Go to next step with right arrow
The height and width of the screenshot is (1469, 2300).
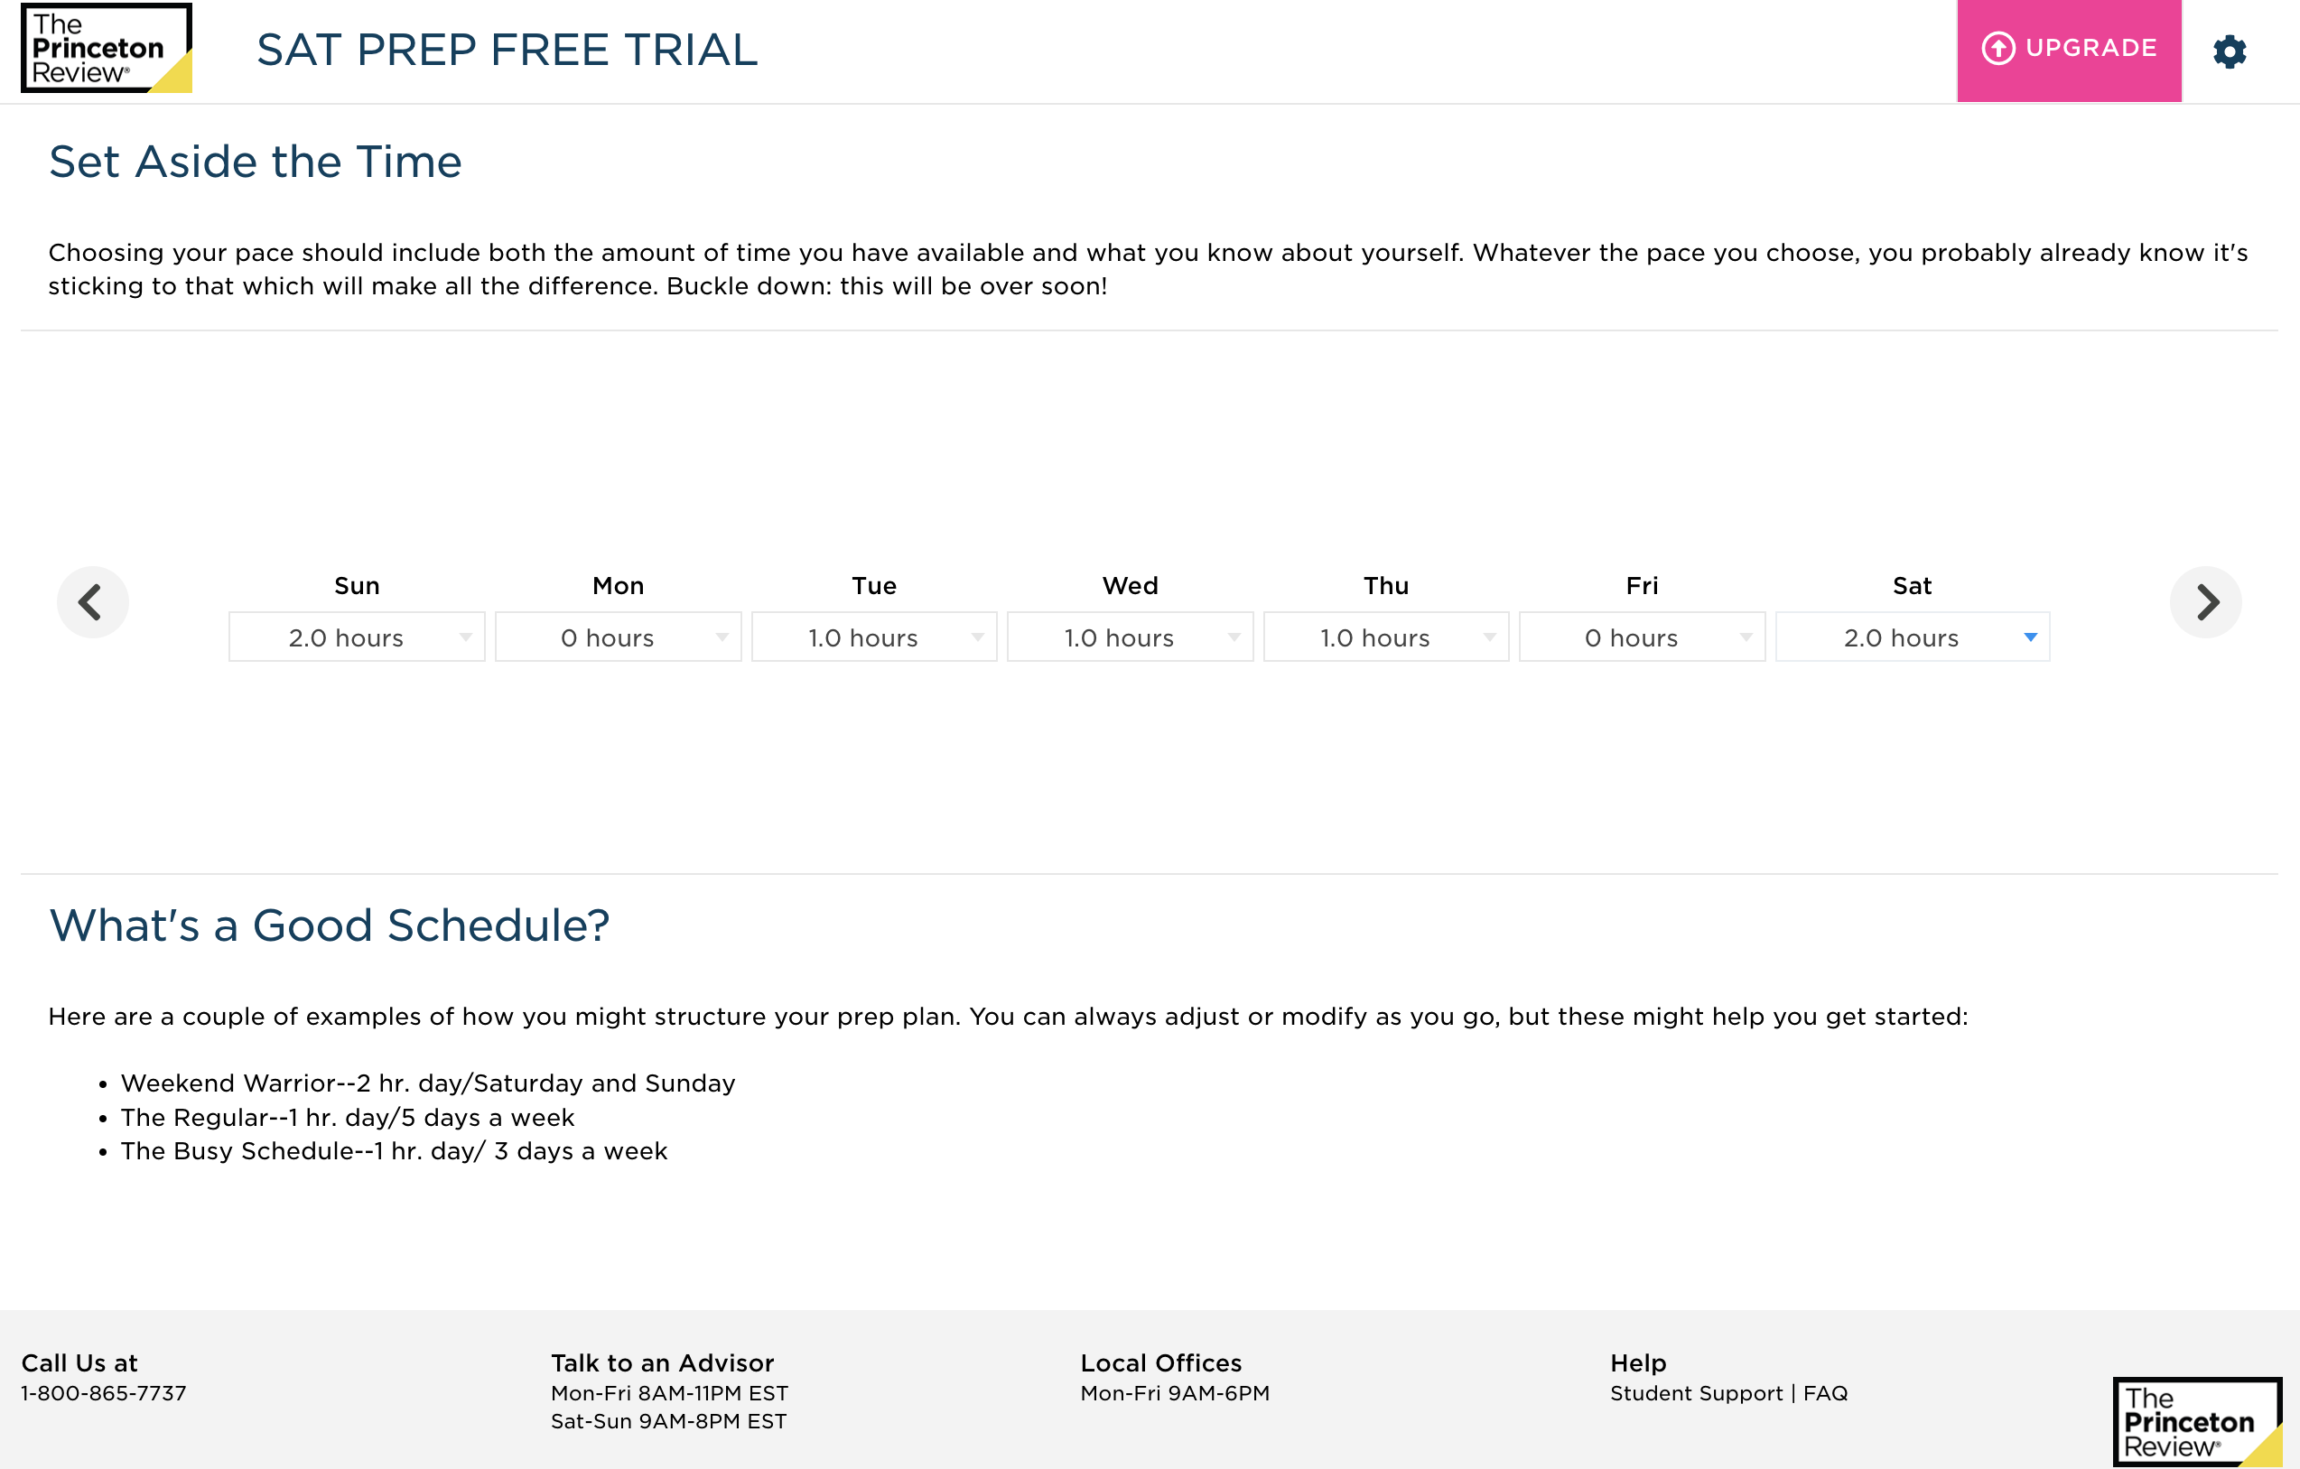pyautogui.click(x=2205, y=601)
